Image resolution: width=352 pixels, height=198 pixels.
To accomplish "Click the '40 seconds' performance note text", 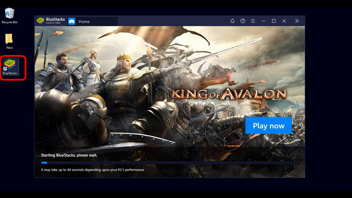I will tap(93, 170).
